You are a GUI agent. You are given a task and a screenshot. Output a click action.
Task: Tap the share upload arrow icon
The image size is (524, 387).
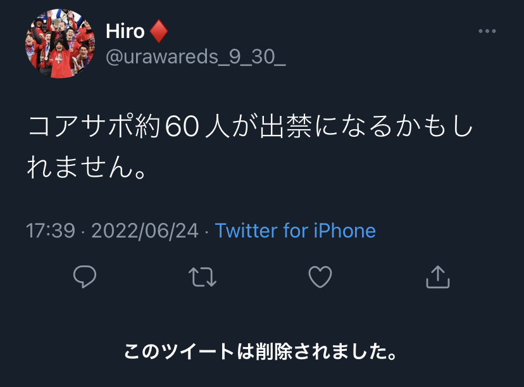[x=438, y=277]
